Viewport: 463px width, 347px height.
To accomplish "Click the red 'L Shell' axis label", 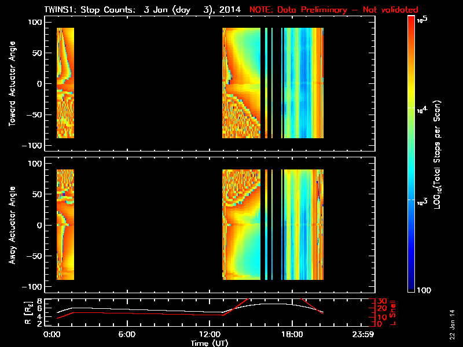I will [391, 312].
